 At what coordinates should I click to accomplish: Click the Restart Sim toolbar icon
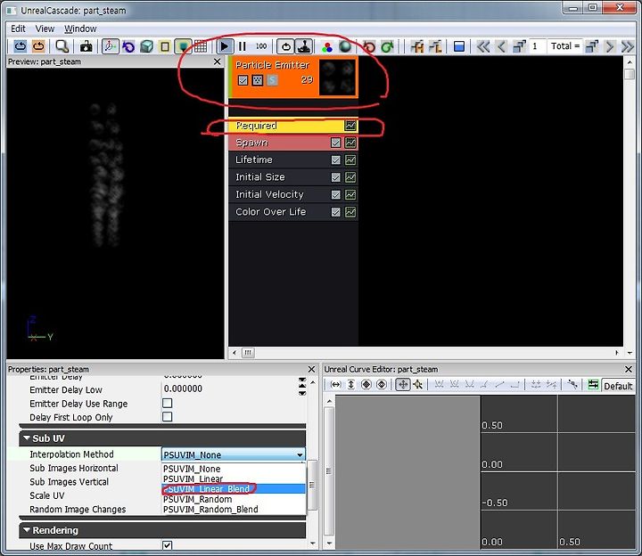click(x=20, y=46)
